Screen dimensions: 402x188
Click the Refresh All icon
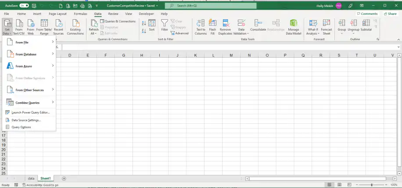(x=93, y=24)
